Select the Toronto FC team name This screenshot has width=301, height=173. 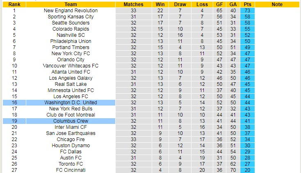coord(71,164)
